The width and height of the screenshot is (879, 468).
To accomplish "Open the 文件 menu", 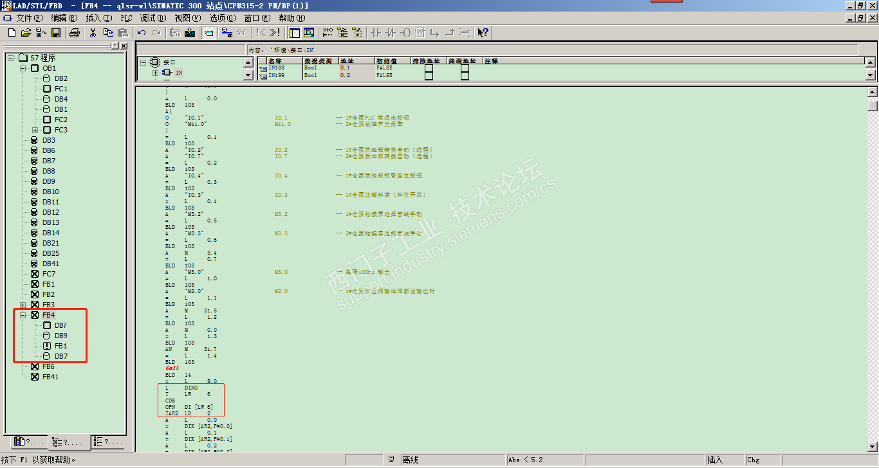I will point(30,18).
